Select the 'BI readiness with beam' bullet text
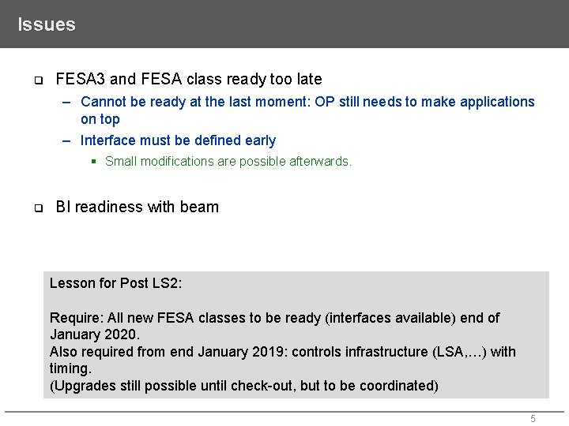This screenshot has height=426, width=569. [x=138, y=207]
